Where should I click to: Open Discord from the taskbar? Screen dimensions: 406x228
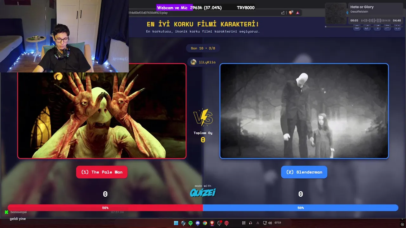click(x=198, y=223)
